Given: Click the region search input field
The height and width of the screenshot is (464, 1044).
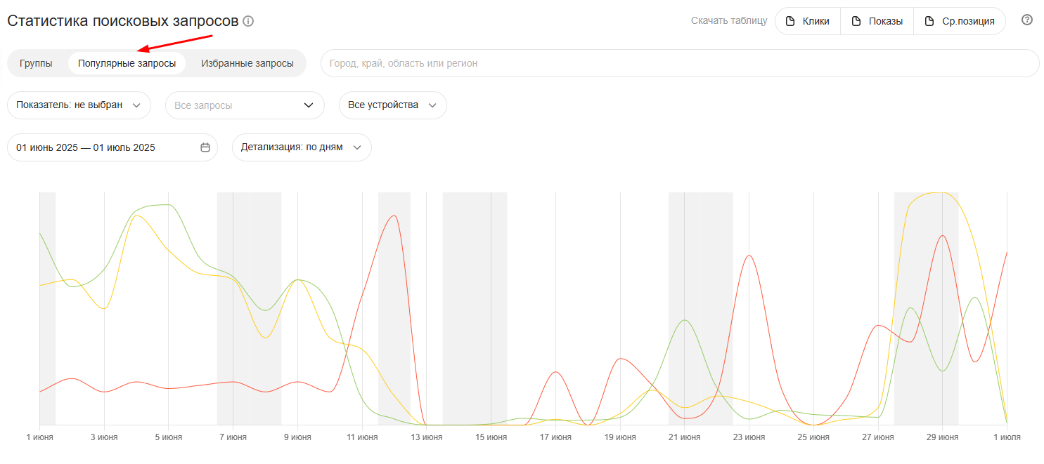Looking at the screenshot, I should point(679,63).
